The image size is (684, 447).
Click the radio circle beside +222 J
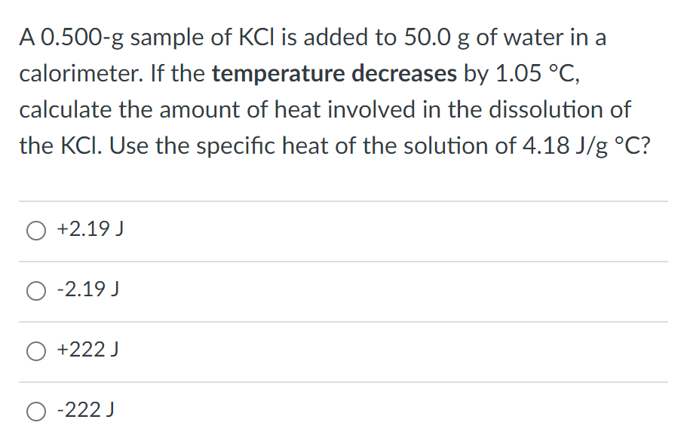(35, 350)
